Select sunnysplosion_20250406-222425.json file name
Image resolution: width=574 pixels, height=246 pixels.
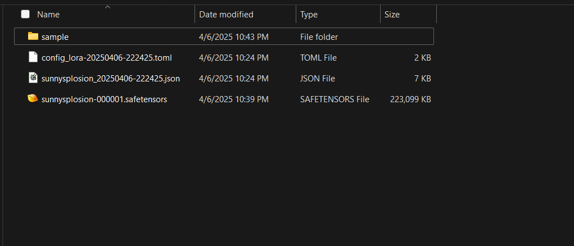click(111, 79)
